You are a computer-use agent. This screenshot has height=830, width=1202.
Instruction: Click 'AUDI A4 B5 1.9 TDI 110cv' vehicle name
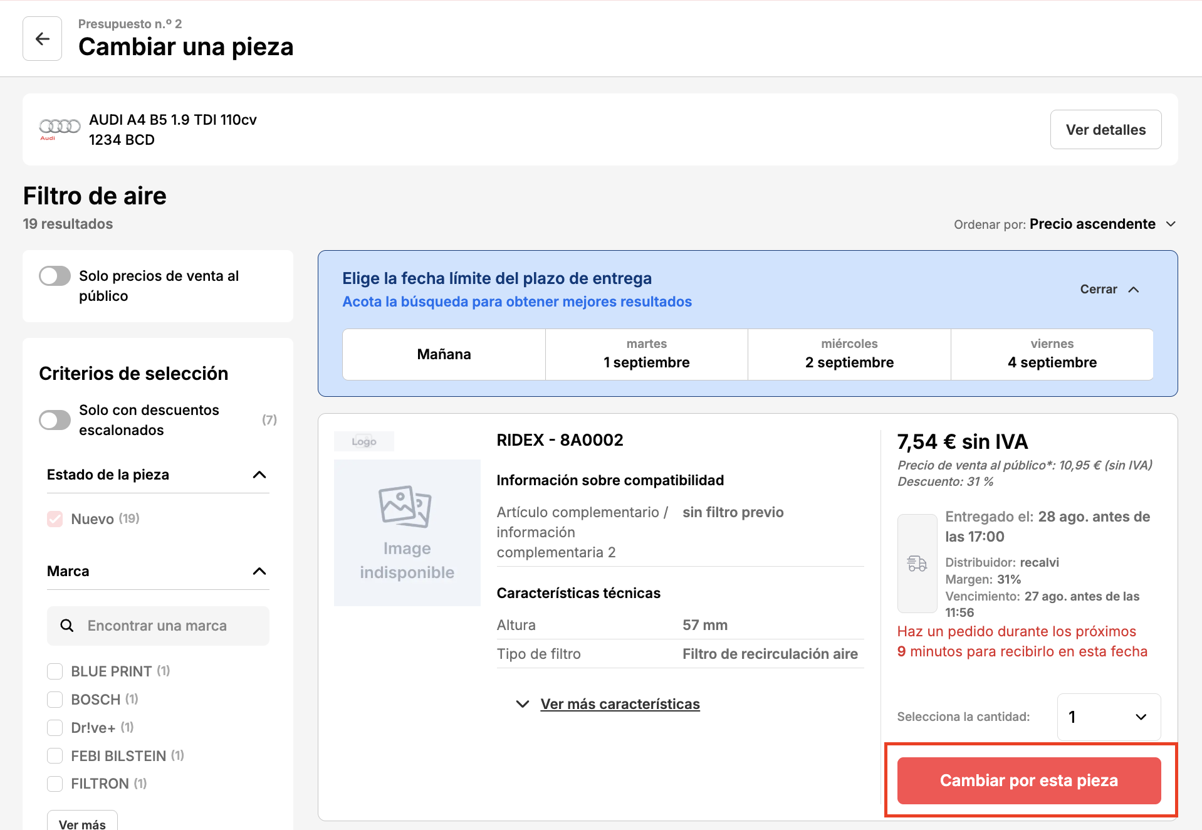click(173, 120)
